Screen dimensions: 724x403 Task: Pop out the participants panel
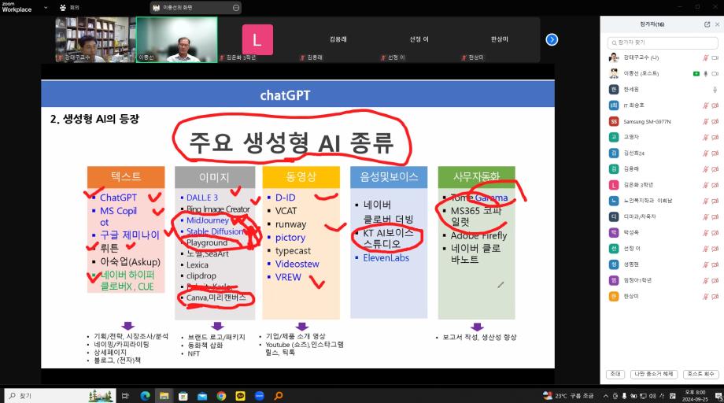tap(707, 24)
